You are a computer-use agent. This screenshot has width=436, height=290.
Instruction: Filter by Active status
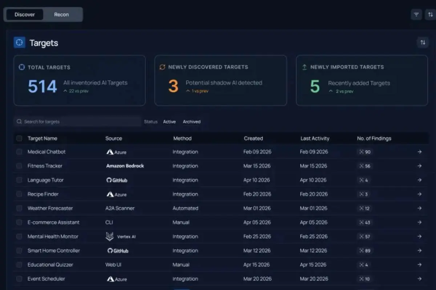pos(169,122)
